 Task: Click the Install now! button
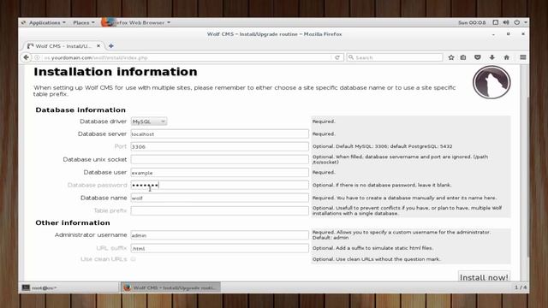[484, 277]
